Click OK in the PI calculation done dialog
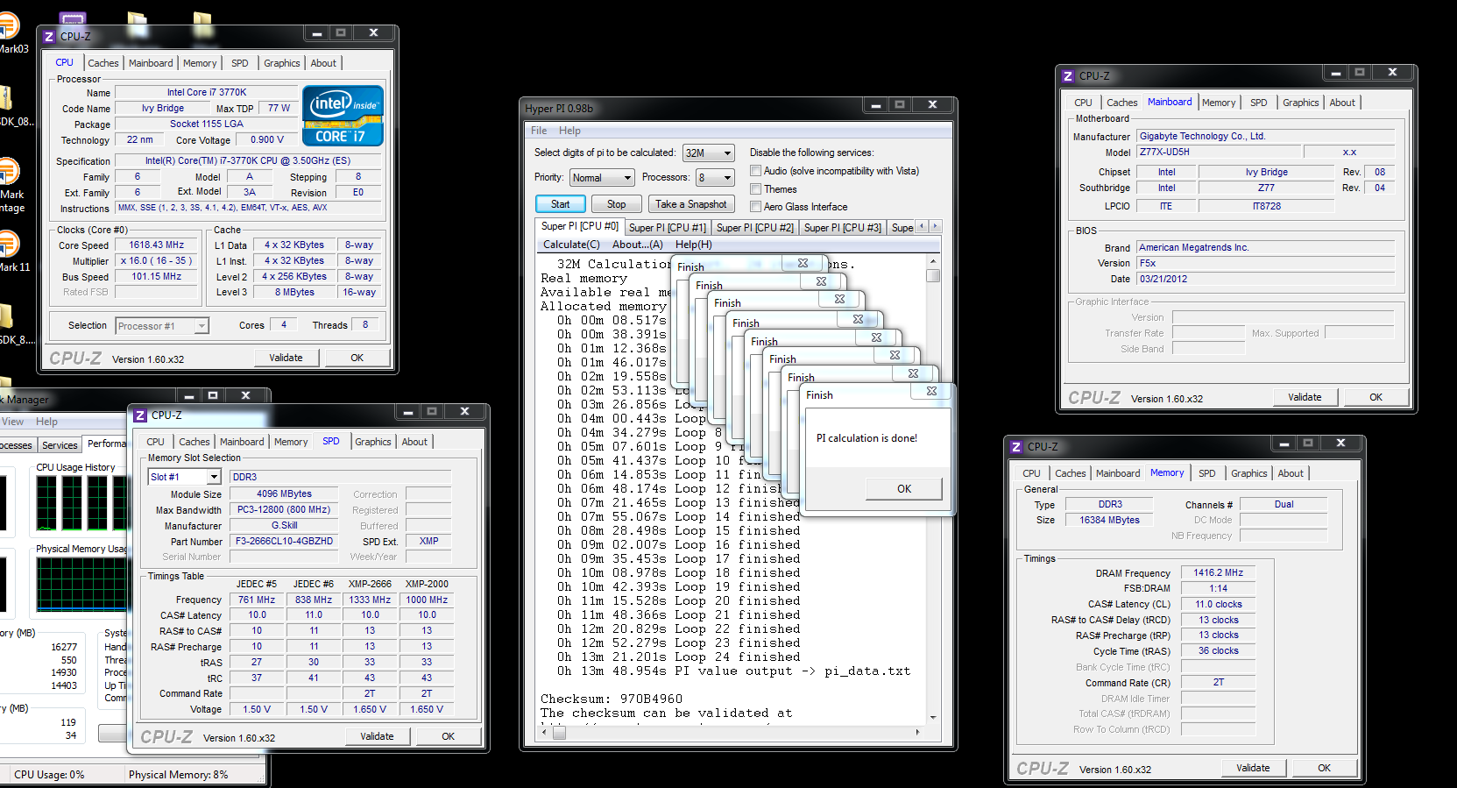 coord(904,489)
